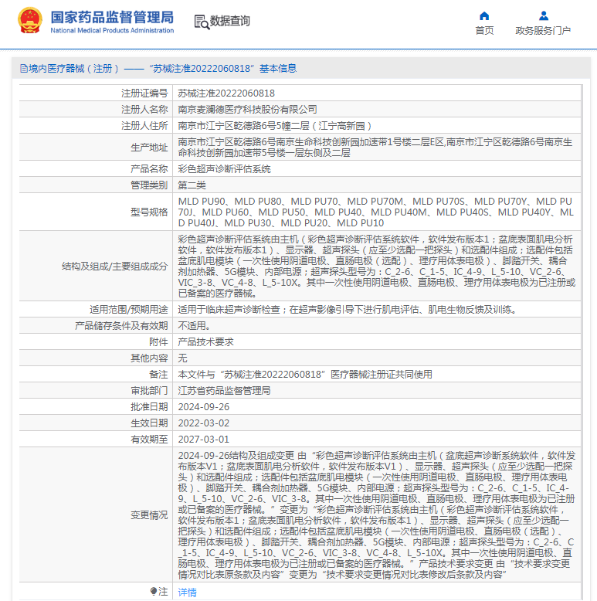Click the 其他内容 label
This screenshot has height=601, width=597.
click(x=149, y=358)
